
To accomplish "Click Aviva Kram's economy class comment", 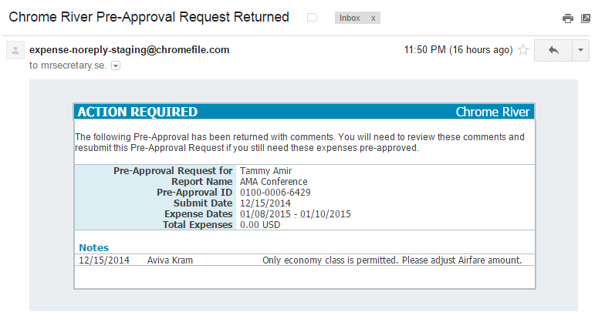I will [392, 260].
